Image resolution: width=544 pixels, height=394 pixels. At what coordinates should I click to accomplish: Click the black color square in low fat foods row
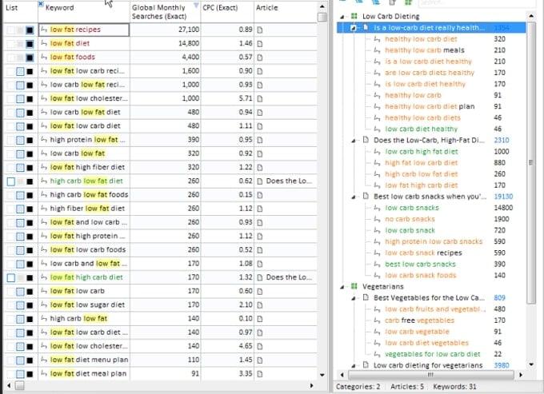click(30, 58)
